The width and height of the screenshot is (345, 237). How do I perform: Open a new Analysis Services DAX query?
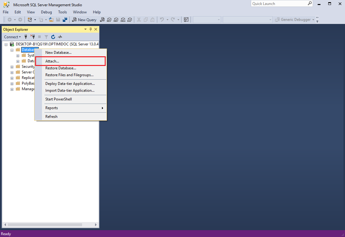[130, 20]
